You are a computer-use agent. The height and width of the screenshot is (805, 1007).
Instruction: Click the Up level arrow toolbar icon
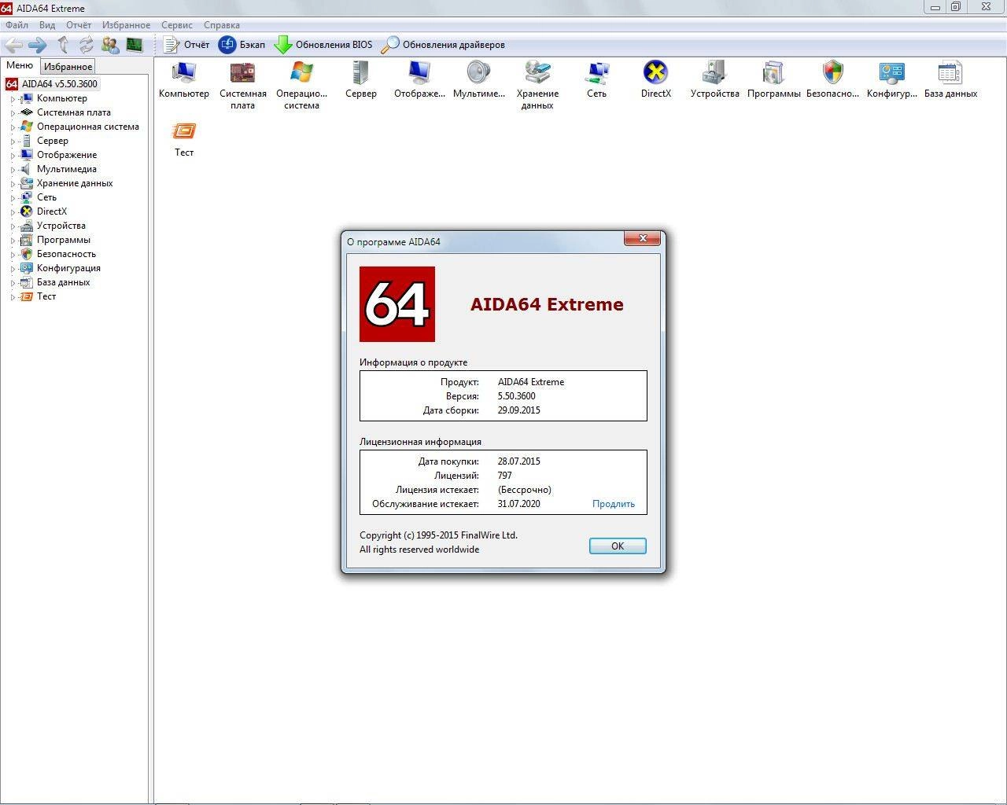click(63, 45)
